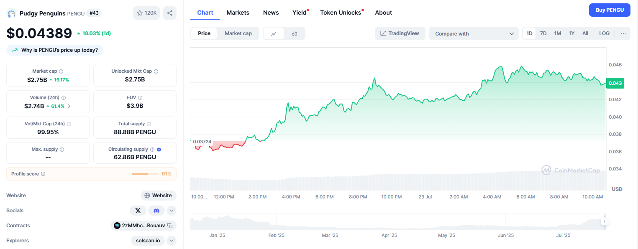Click the trend icon in price-up banner
Image resolution: width=638 pixels, height=249 pixels.
(15, 50)
